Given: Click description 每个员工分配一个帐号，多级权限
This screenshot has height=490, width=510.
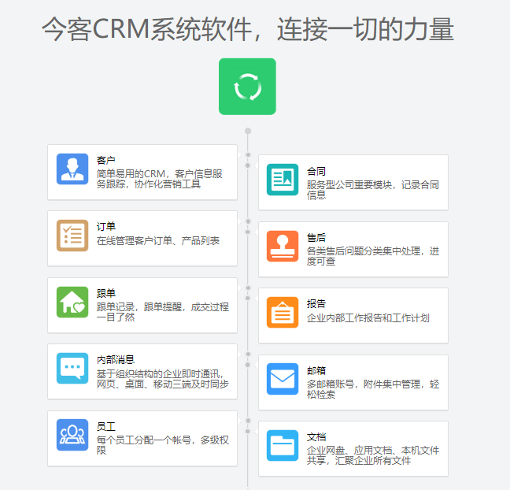Looking at the screenshot, I should (163, 445).
